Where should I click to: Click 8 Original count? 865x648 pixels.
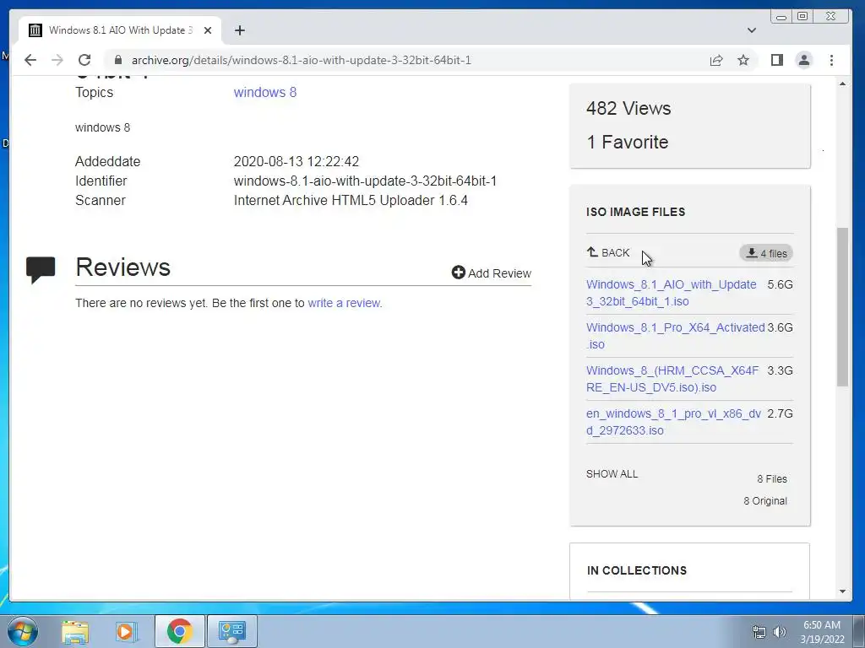click(765, 501)
